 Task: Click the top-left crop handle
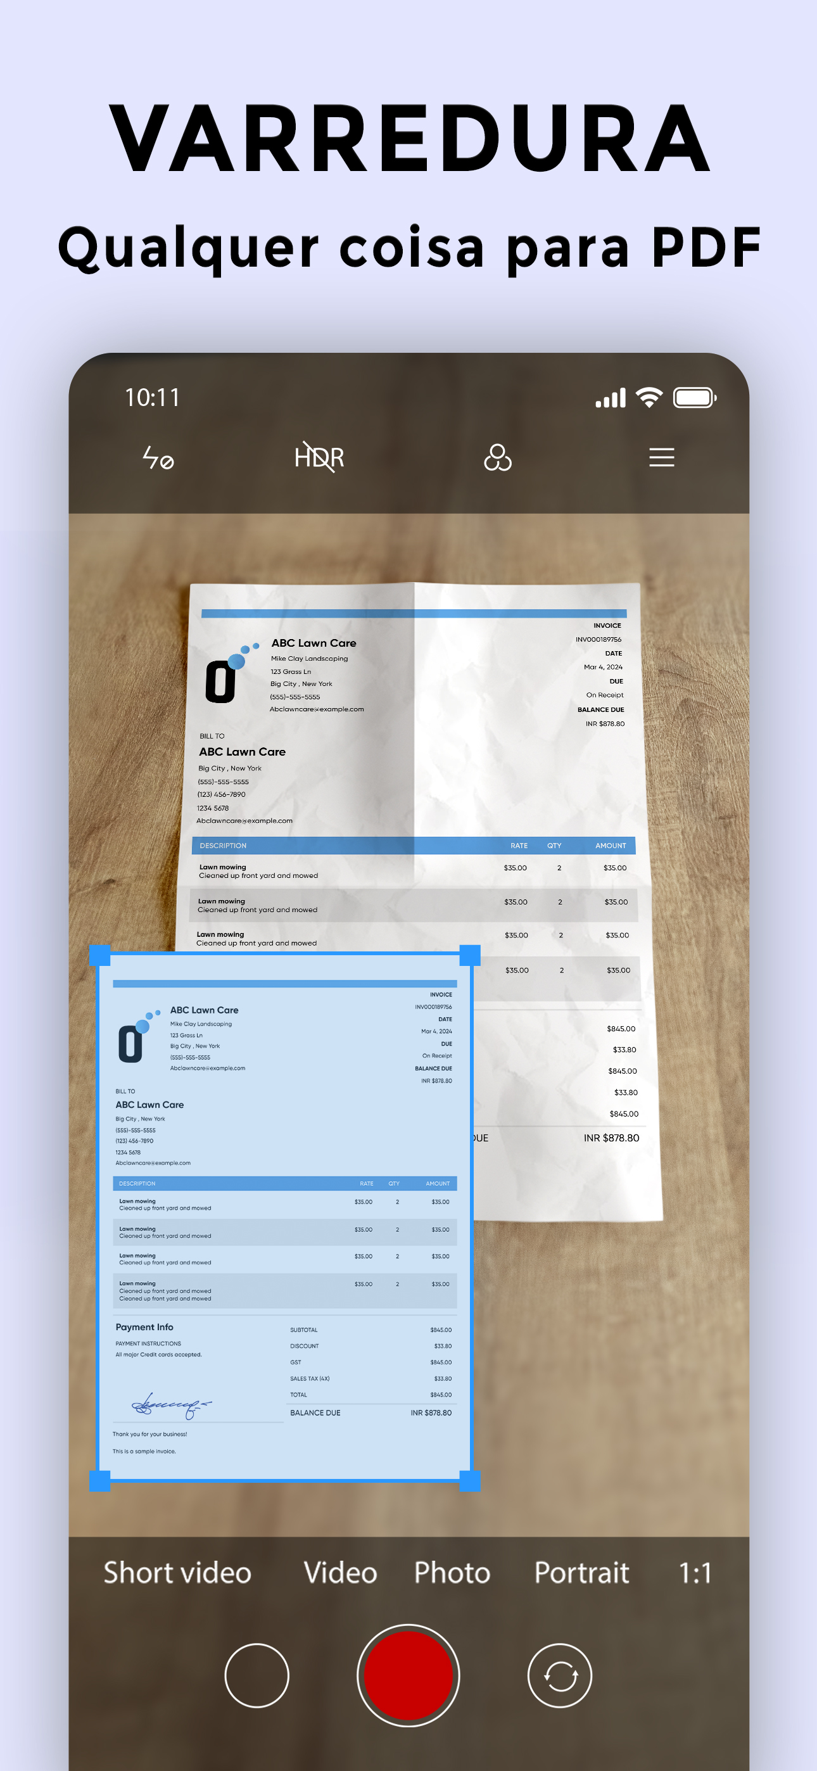[99, 955]
